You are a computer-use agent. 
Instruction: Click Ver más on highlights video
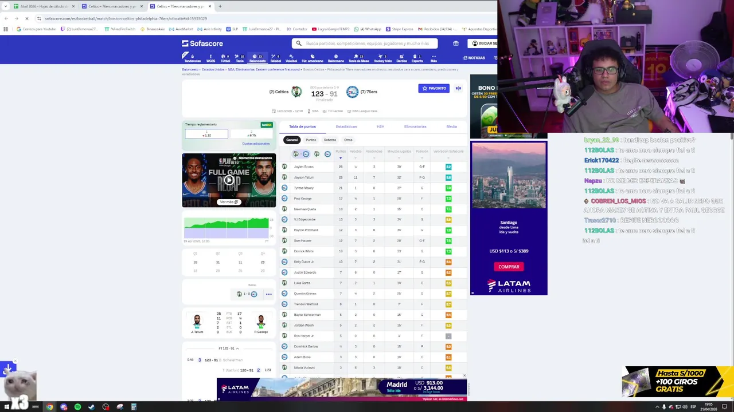coord(229,202)
